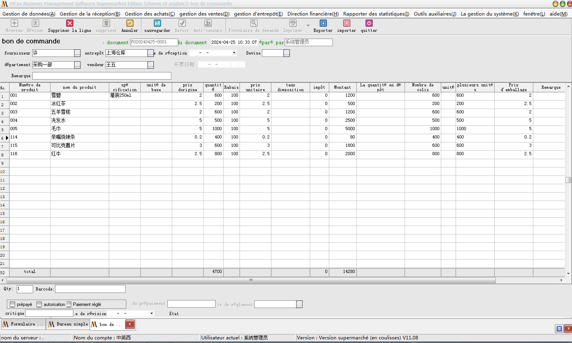572x343 pixels.
Task: Click the importer toolbar icon
Action: point(346,23)
